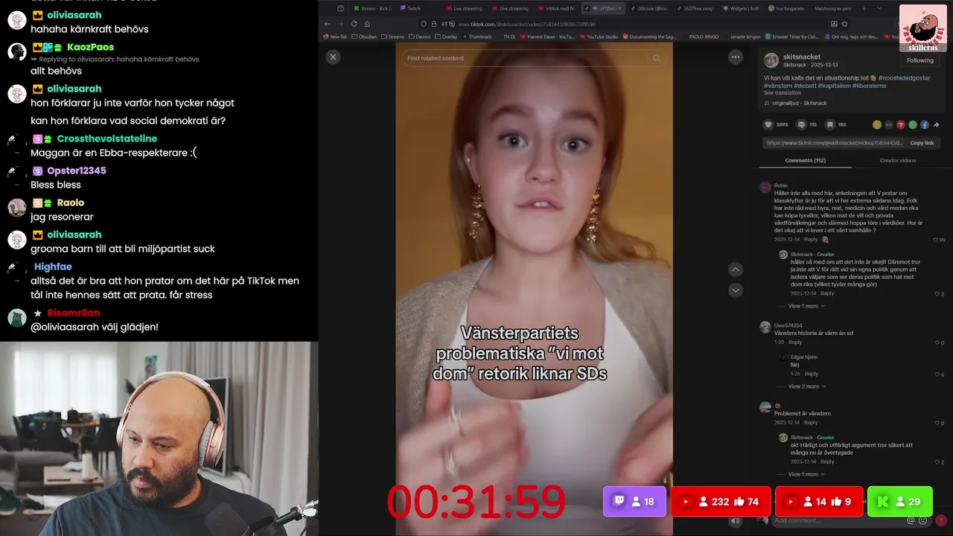Click See translation under the caption

point(783,93)
